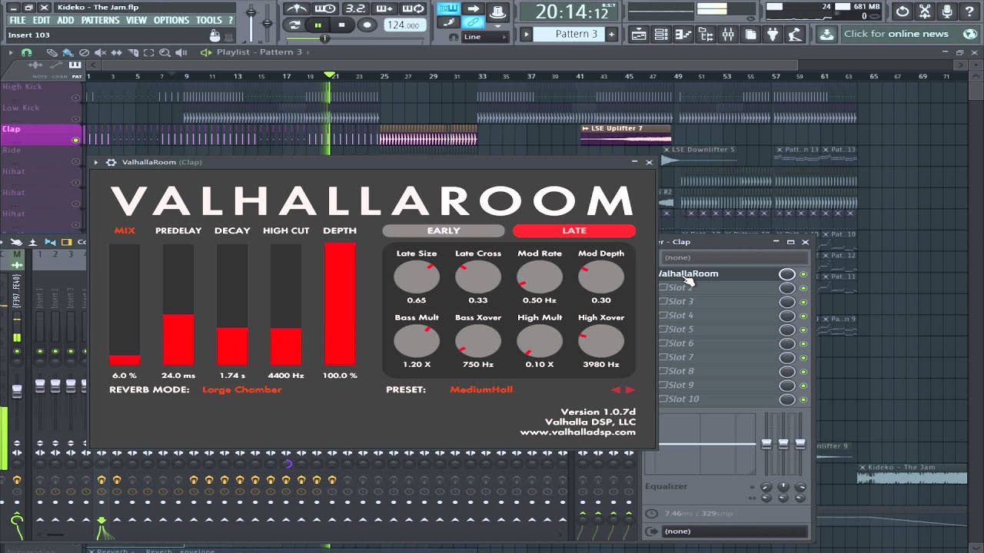Open the Playlist view icon
This screenshot has width=984, height=553.
(638, 35)
